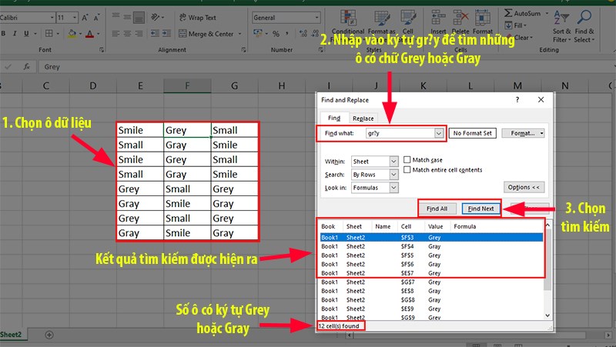Expand the Look in dropdown set to Formulas

click(393, 188)
